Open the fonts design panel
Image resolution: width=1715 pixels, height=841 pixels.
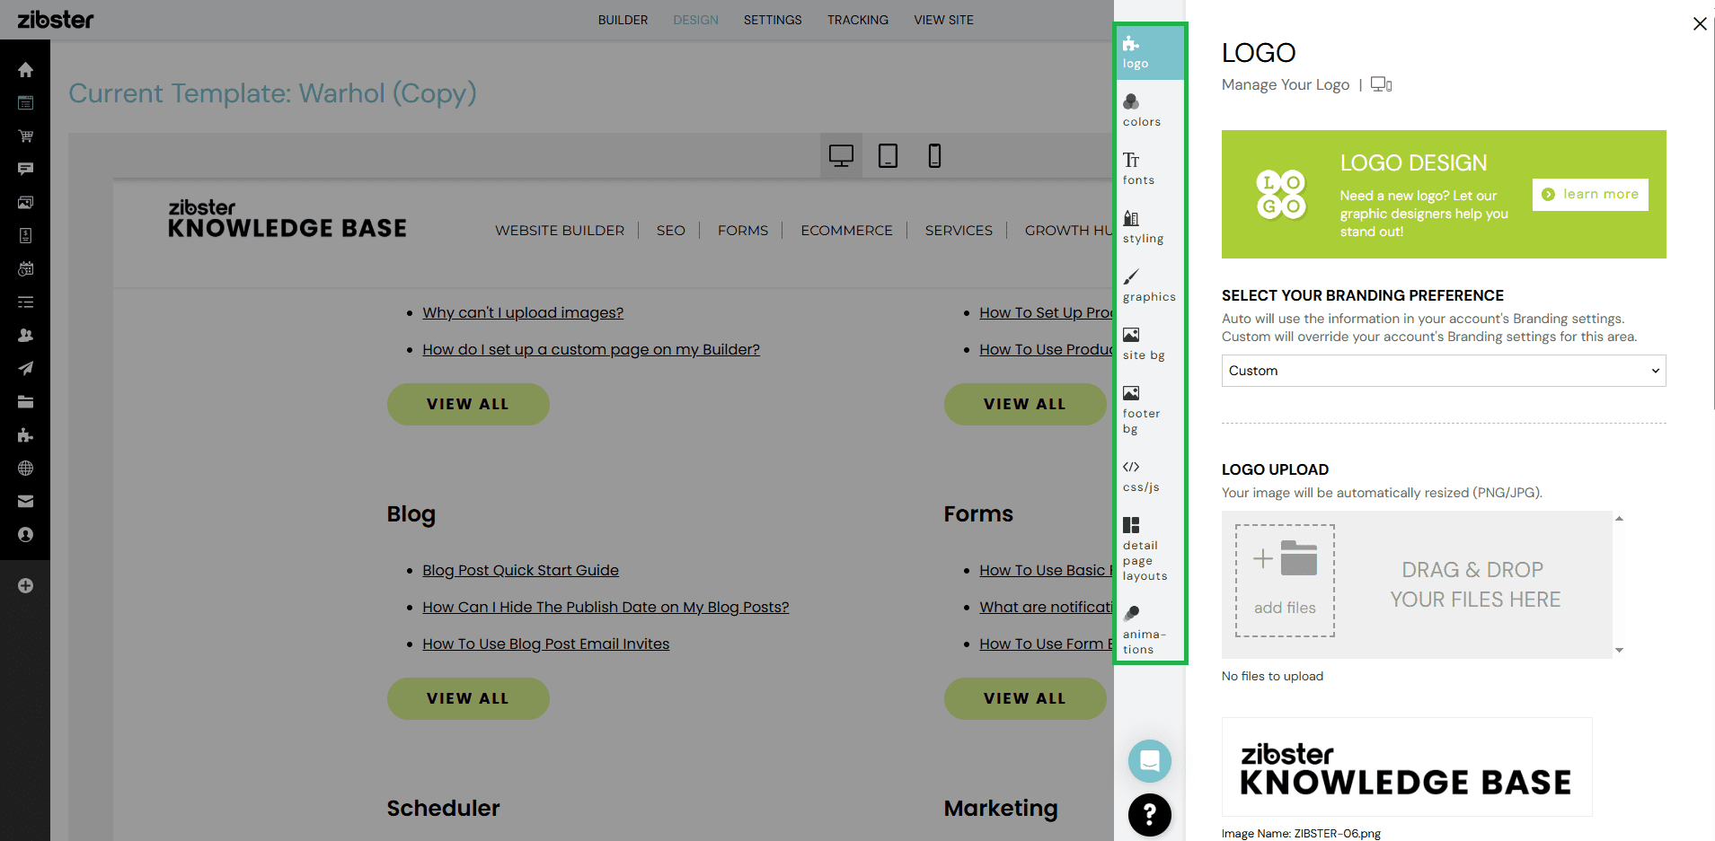(x=1137, y=169)
